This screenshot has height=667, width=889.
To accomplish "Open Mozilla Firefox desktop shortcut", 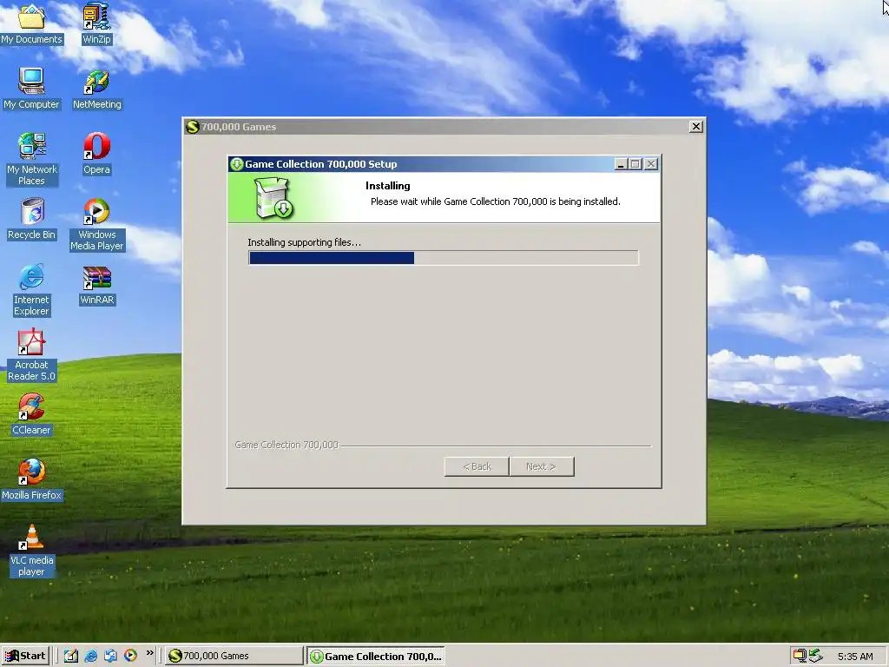I will (32, 479).
